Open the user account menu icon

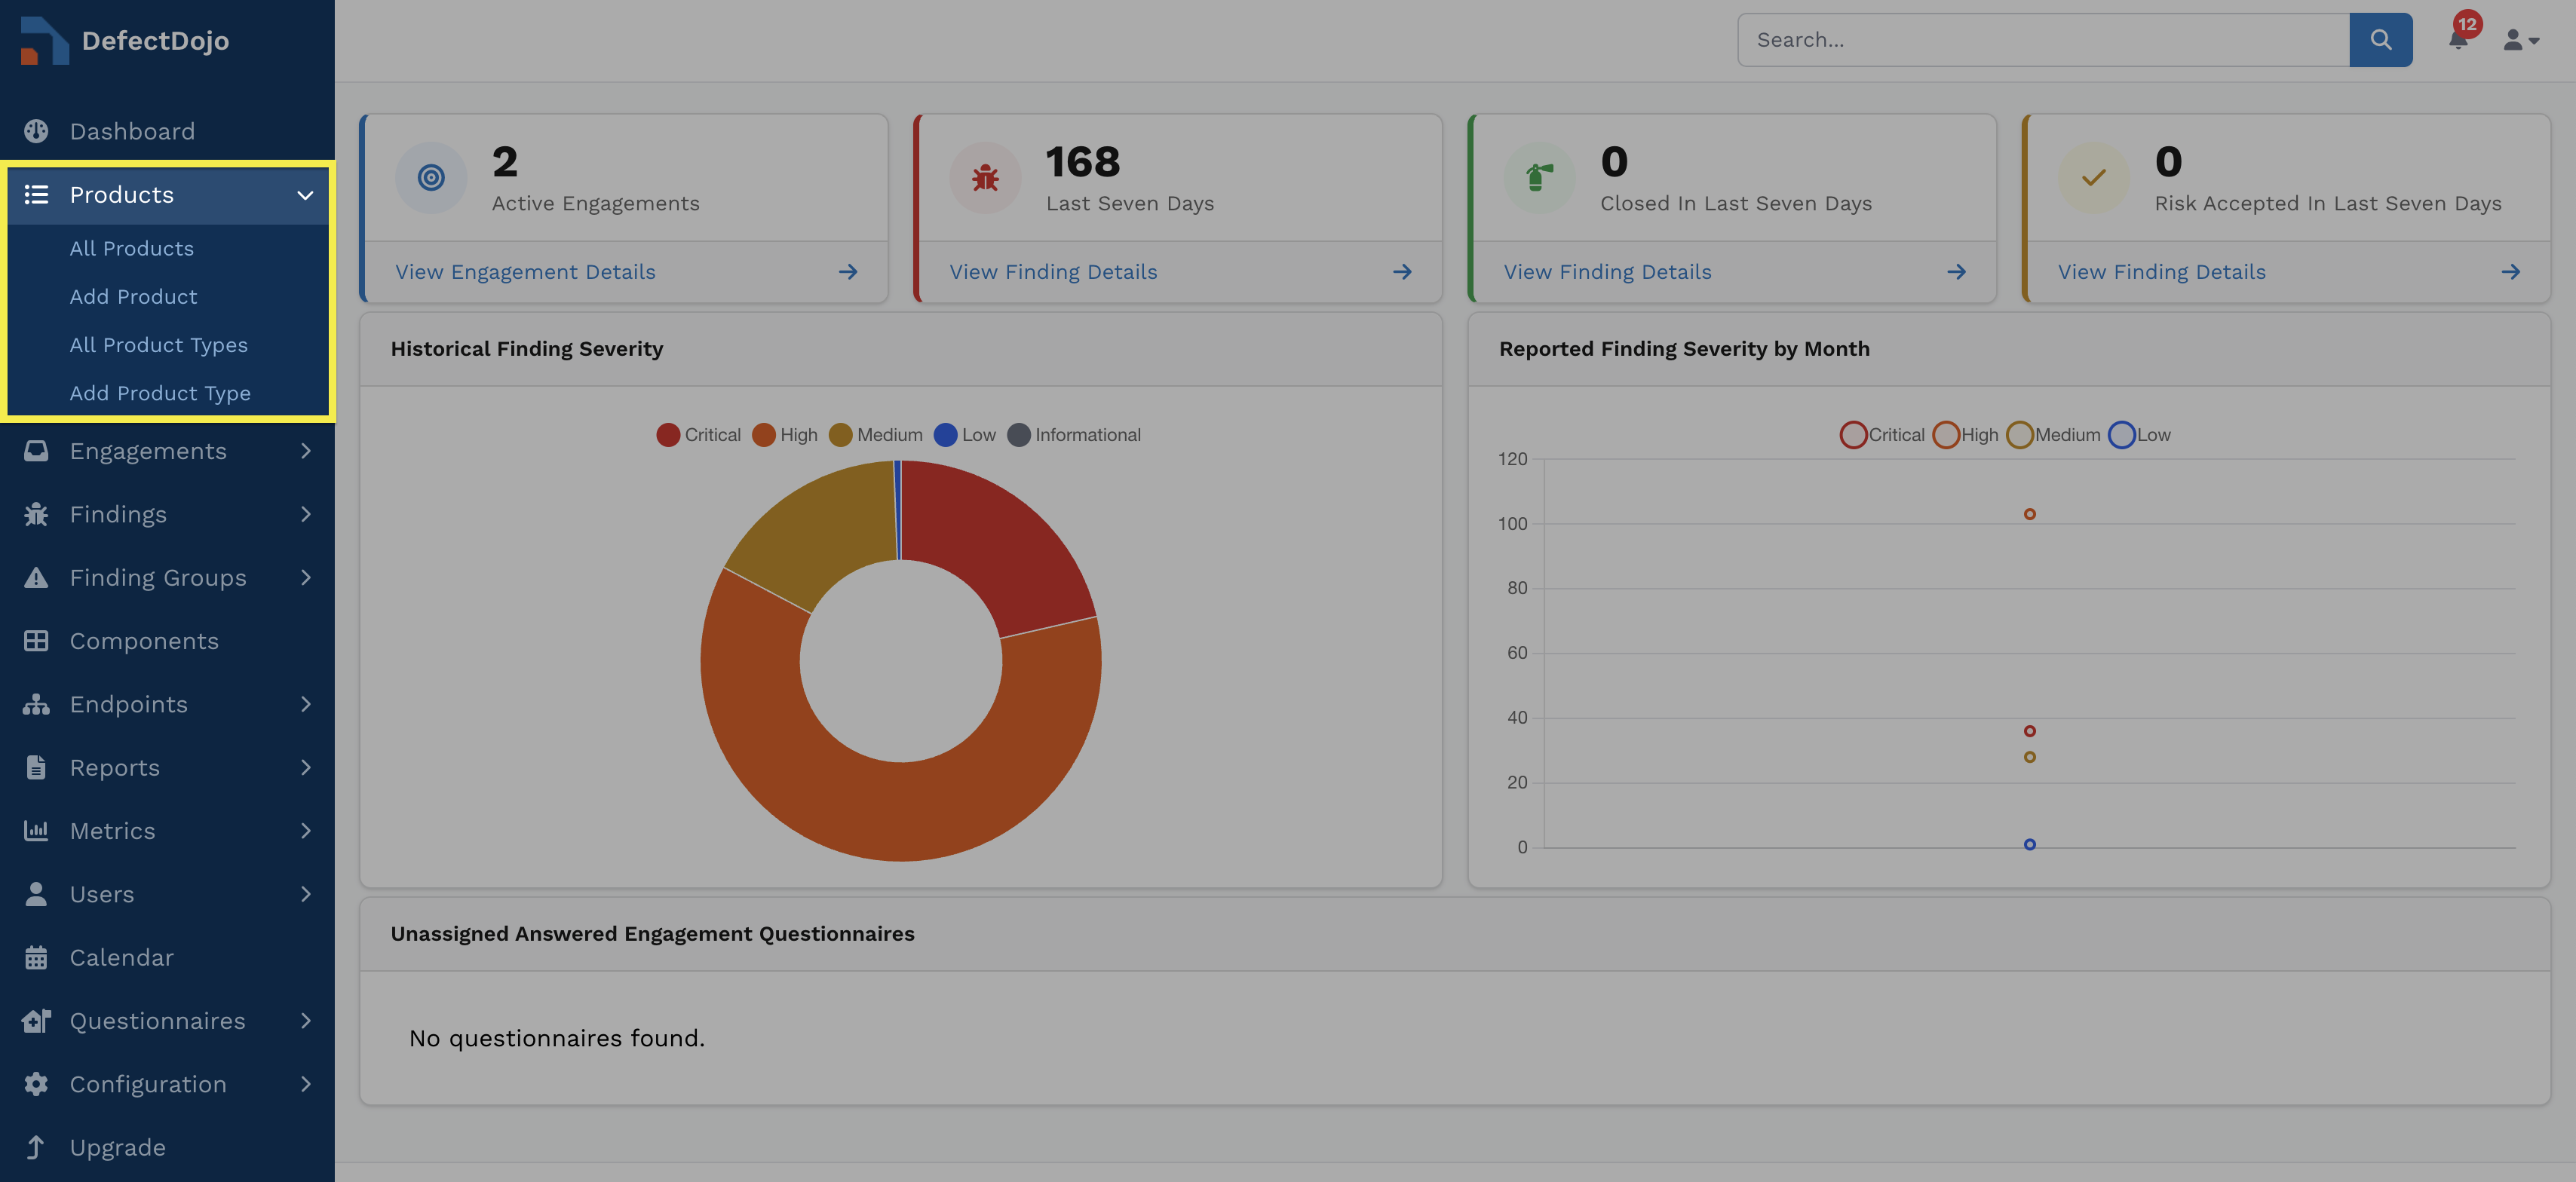[x=2520, y=40]
